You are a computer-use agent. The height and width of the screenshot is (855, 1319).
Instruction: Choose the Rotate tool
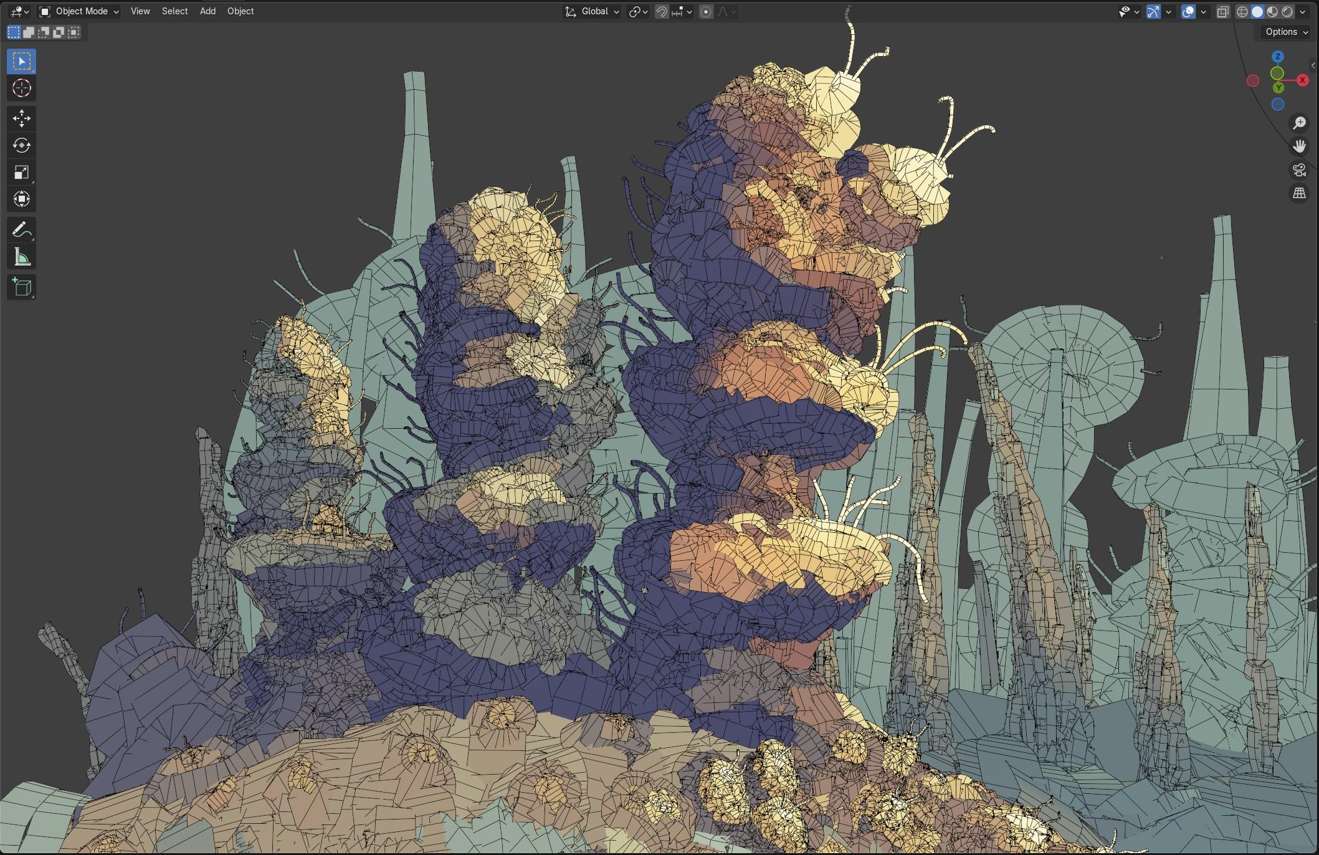(21, 145)
